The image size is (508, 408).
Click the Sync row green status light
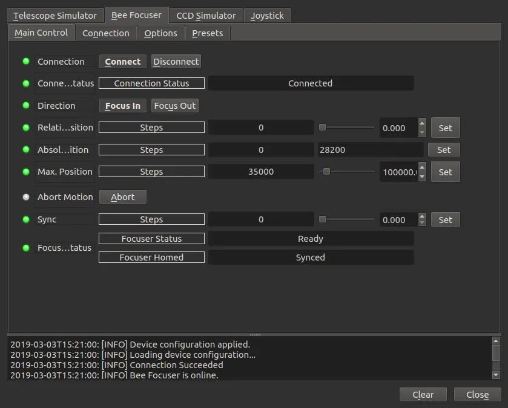click(x=26, y=219)
